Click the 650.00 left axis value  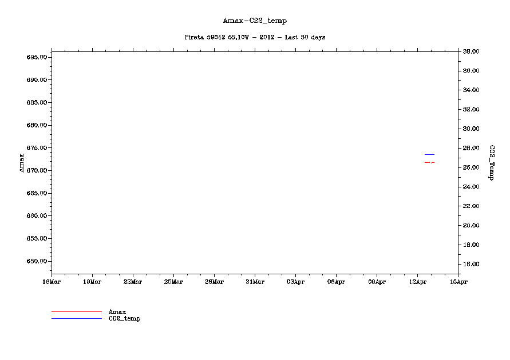click(37, 261)
